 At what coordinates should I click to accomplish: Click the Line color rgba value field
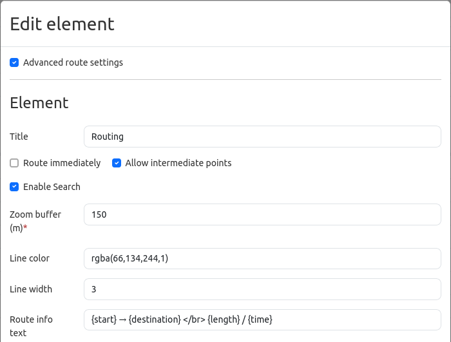[x=262, y=258]
